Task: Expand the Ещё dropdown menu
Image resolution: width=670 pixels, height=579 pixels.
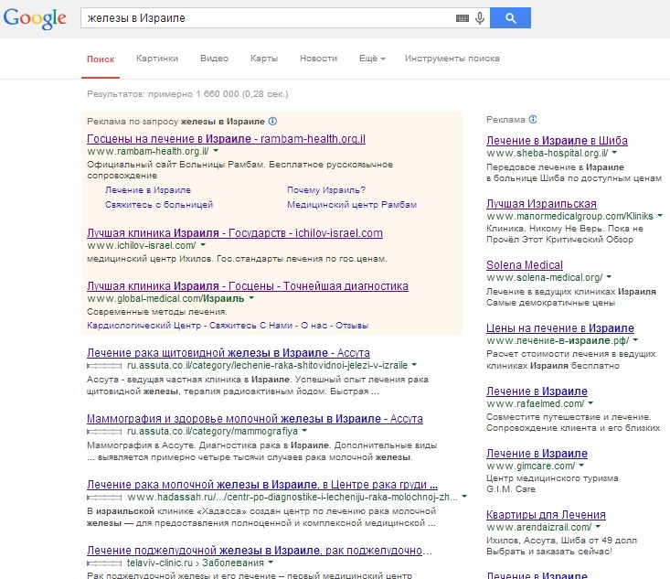Action: (372, 59)
